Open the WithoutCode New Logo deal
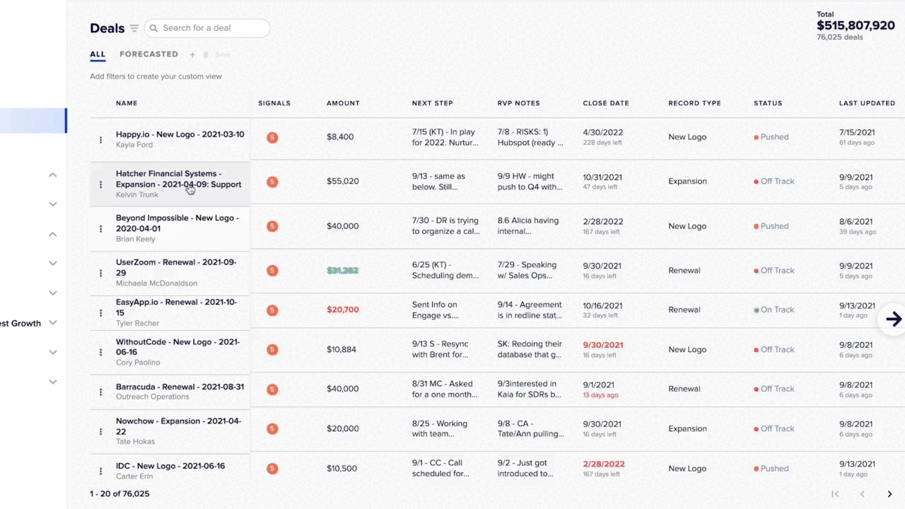The width and height of the screenshot is (905, 509). 177,346
